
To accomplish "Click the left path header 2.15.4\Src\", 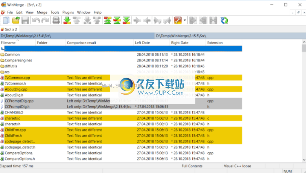I will pos(77,36).
